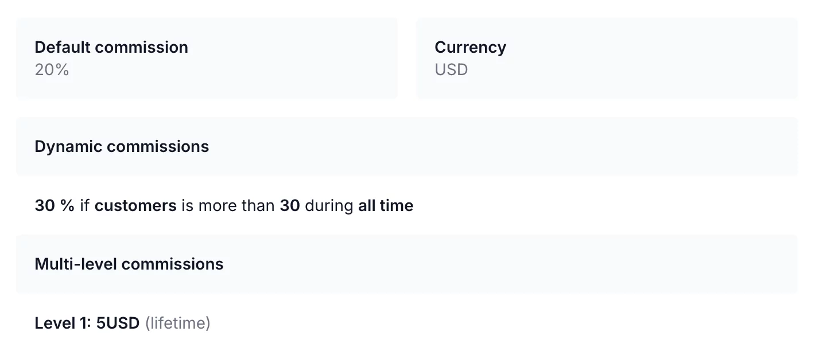Click the bold "30 %" rate text
815x351 pixels.
55,206
